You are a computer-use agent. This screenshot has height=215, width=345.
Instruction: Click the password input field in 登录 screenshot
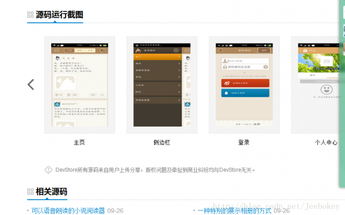click(x=245, y=67)
